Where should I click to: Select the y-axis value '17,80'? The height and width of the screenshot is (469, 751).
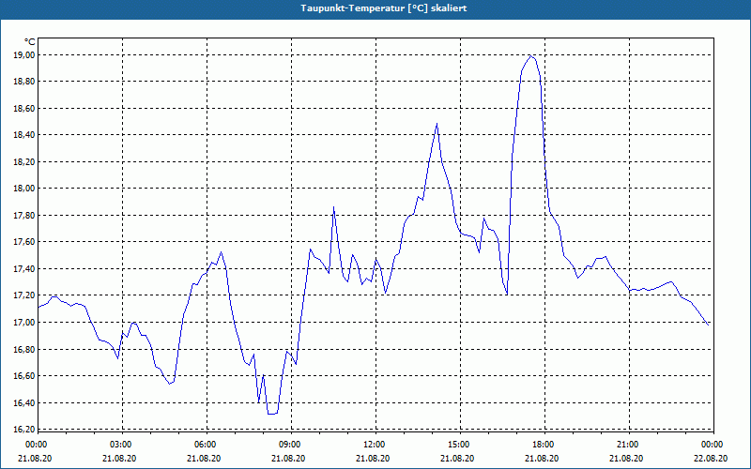tap(23, 216)
